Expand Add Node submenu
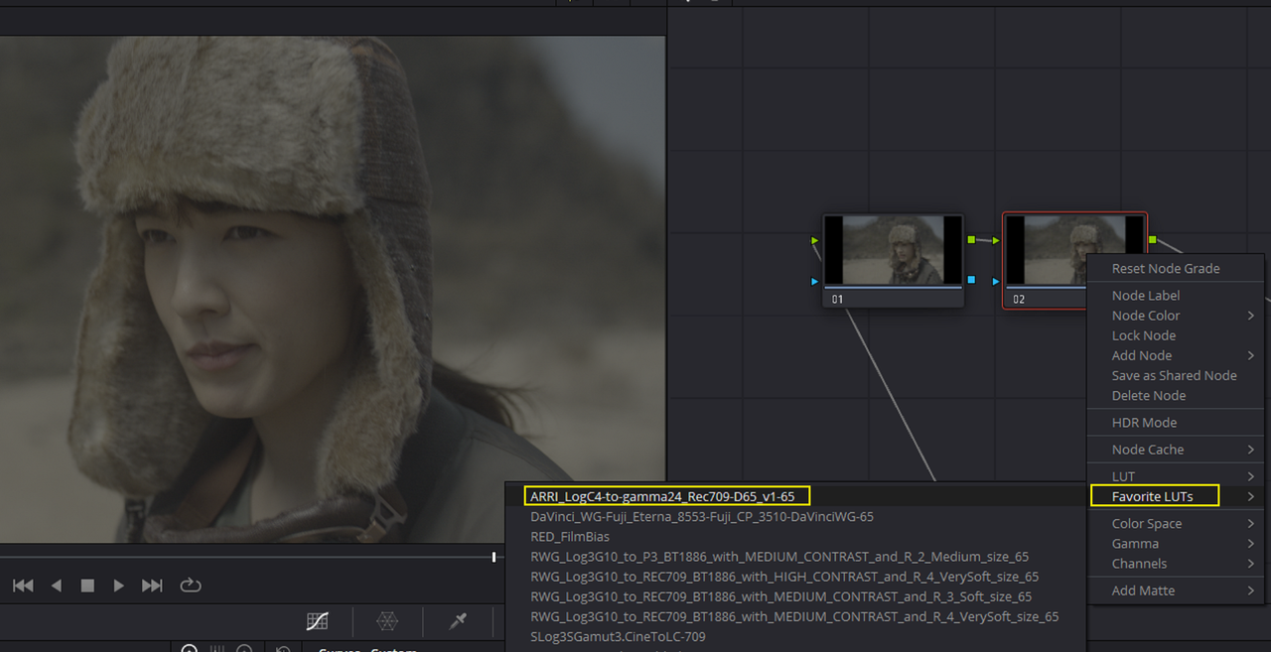1271x652 pixels. (x=1178, y=355)
